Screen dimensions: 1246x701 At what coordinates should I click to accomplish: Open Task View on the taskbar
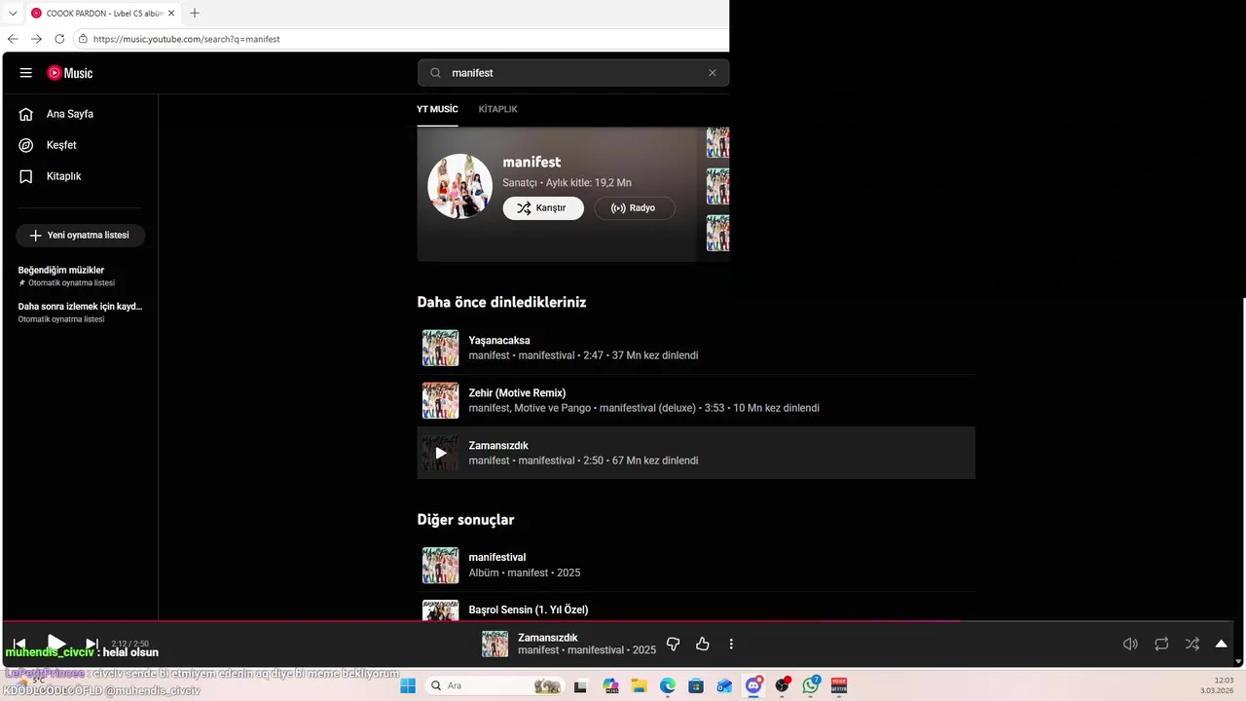[581, 685]
